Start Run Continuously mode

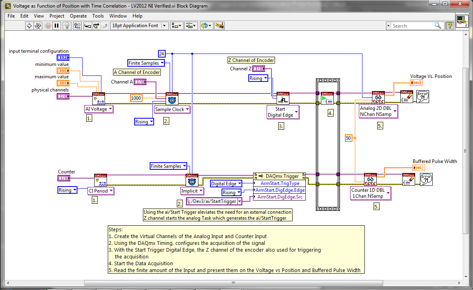click(x=38, y=26)
